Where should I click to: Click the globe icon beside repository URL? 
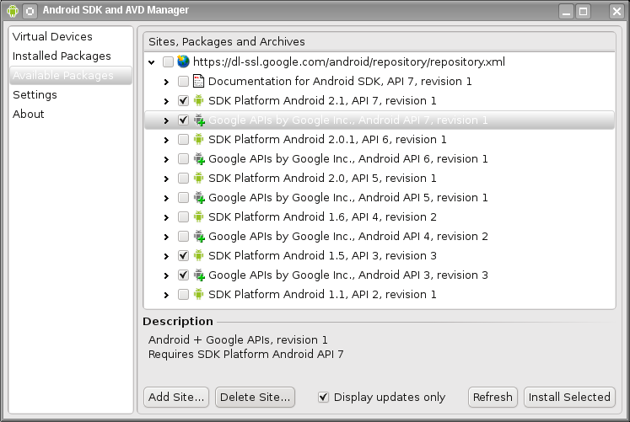183,61
